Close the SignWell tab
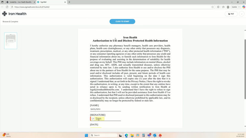This screenshot has width=246, height=138. 65,2
